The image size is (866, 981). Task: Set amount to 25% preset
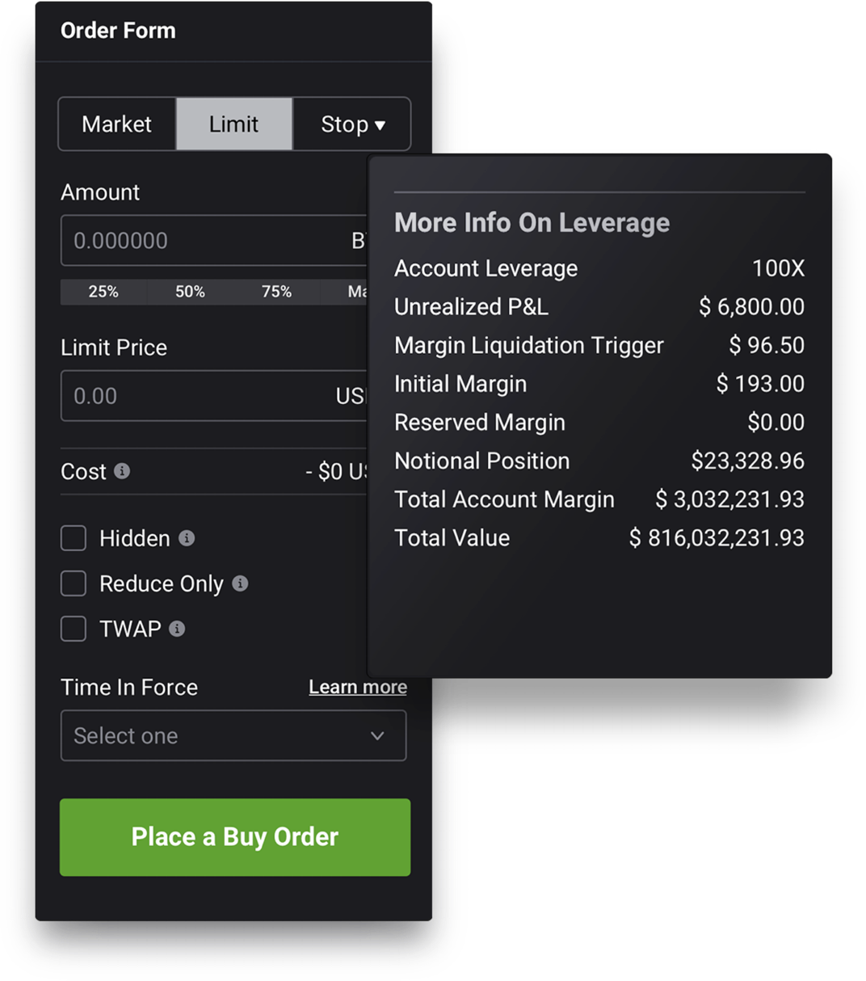(x=103, y=292)
